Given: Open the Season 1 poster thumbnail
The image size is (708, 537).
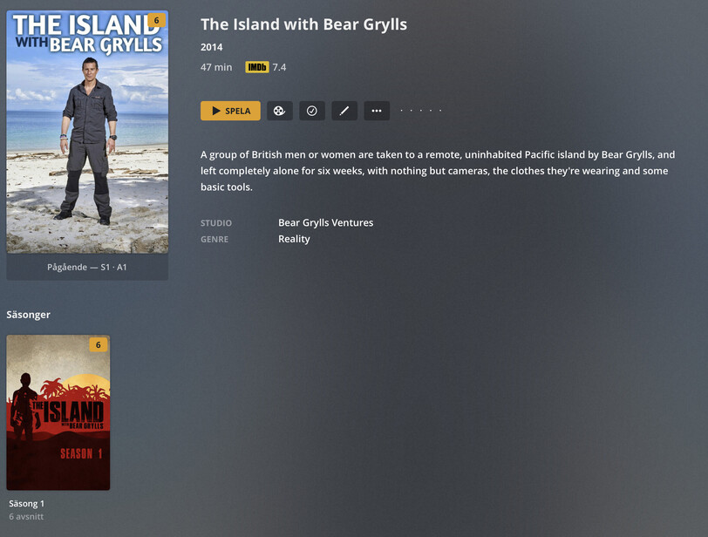Looking at the screenshot, I should tap(58, 412).
